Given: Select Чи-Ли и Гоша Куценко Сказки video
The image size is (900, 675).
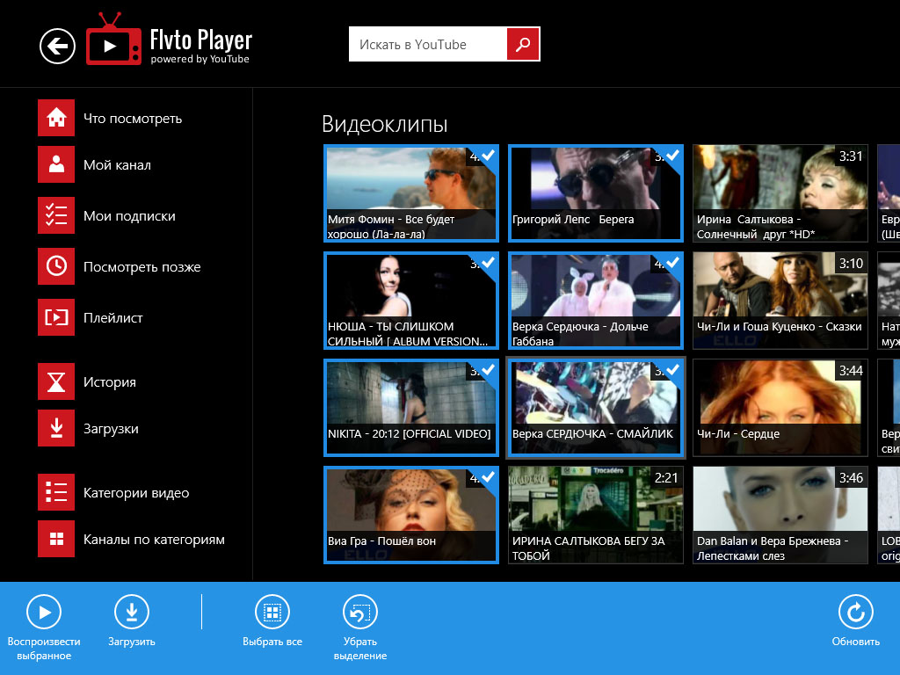Looking at the screenshot, I should 780,301.
